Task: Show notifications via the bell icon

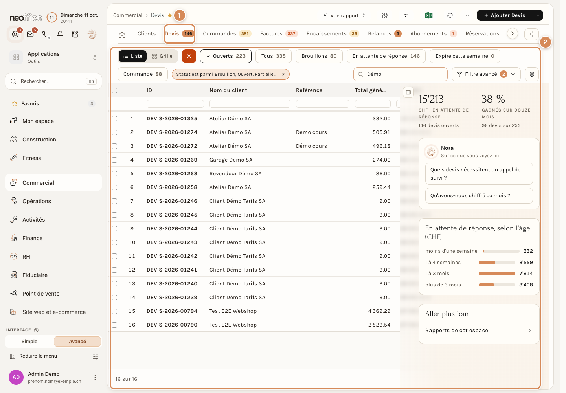Action: coord(60,34)
